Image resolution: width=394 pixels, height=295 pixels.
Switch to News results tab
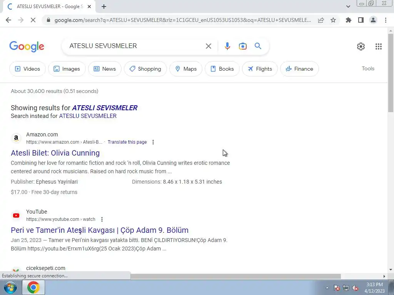pyautogui.click(x=105, y=69)
